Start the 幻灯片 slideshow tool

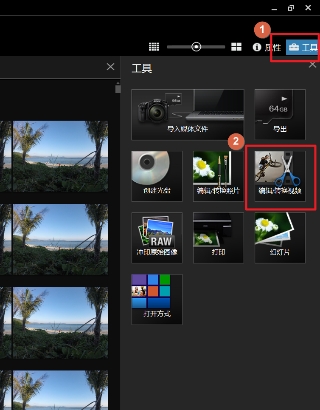(280, 238)
